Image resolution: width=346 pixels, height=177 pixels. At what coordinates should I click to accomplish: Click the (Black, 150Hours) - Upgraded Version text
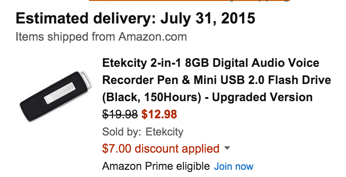[x=207, y=98]
